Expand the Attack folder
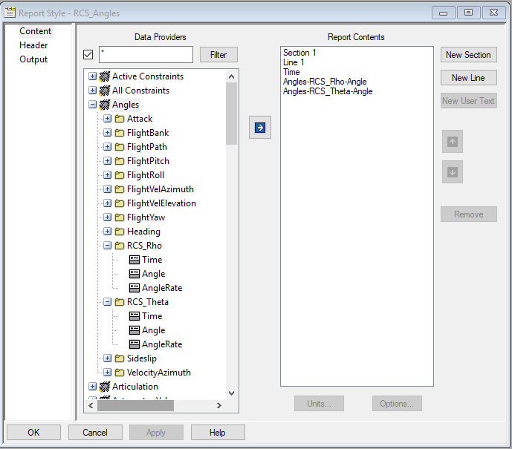Viewport: 512px width, 449px height. pos(108,118)
